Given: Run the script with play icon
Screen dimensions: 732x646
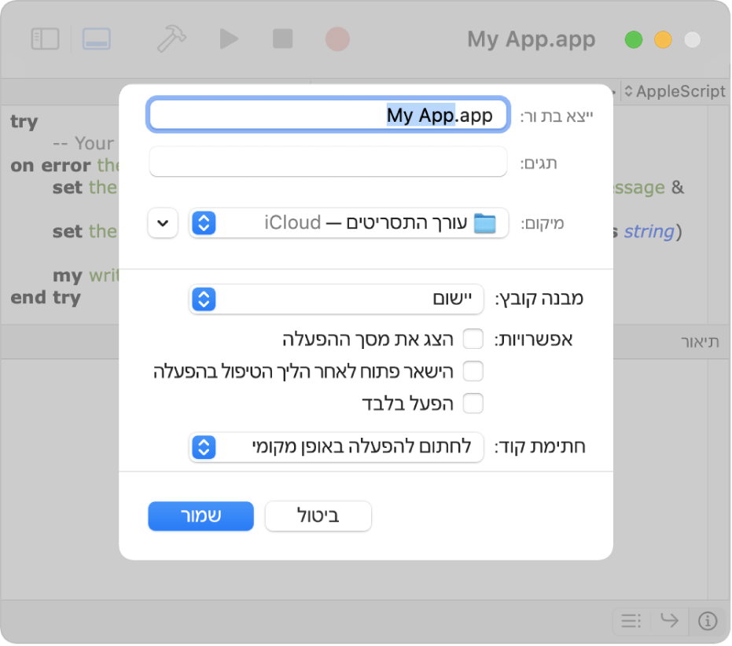Looking at the screenshot, I should tap(229, 39).
